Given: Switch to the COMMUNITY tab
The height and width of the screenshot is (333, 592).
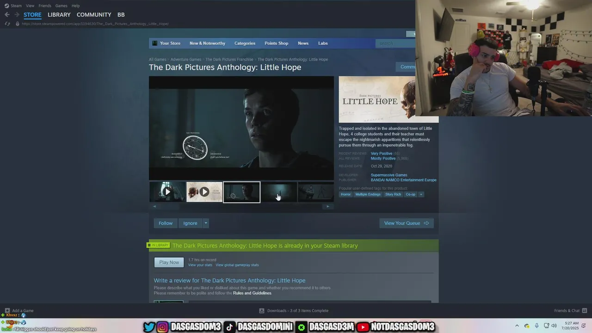Looking at the screenshot, I should (94, 15).
